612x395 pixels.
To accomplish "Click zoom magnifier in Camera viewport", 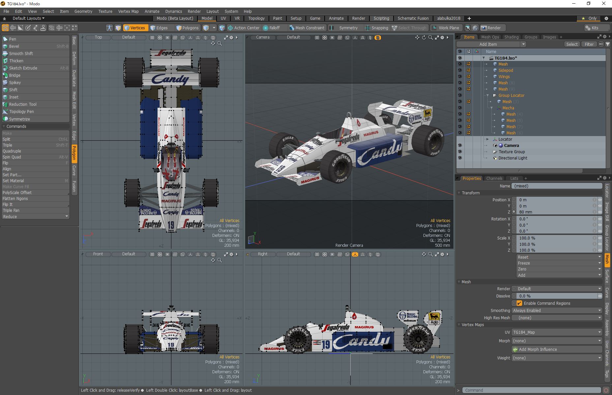I will point(430,38).
